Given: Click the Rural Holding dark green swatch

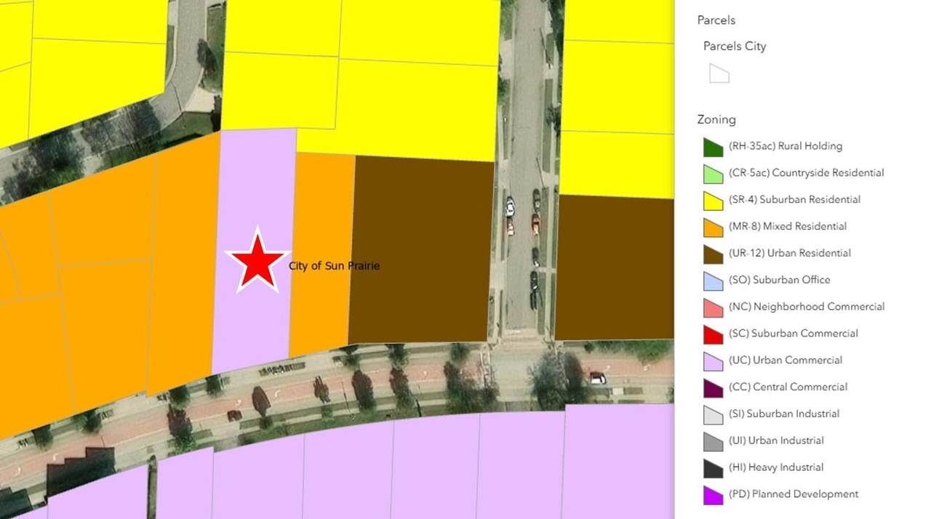Looking at the screenshot, I should point(713,147).
